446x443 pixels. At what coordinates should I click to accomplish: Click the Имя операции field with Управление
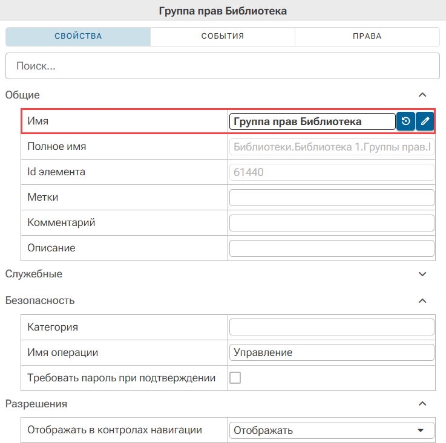pyautogui.click(x=332, y=352)
